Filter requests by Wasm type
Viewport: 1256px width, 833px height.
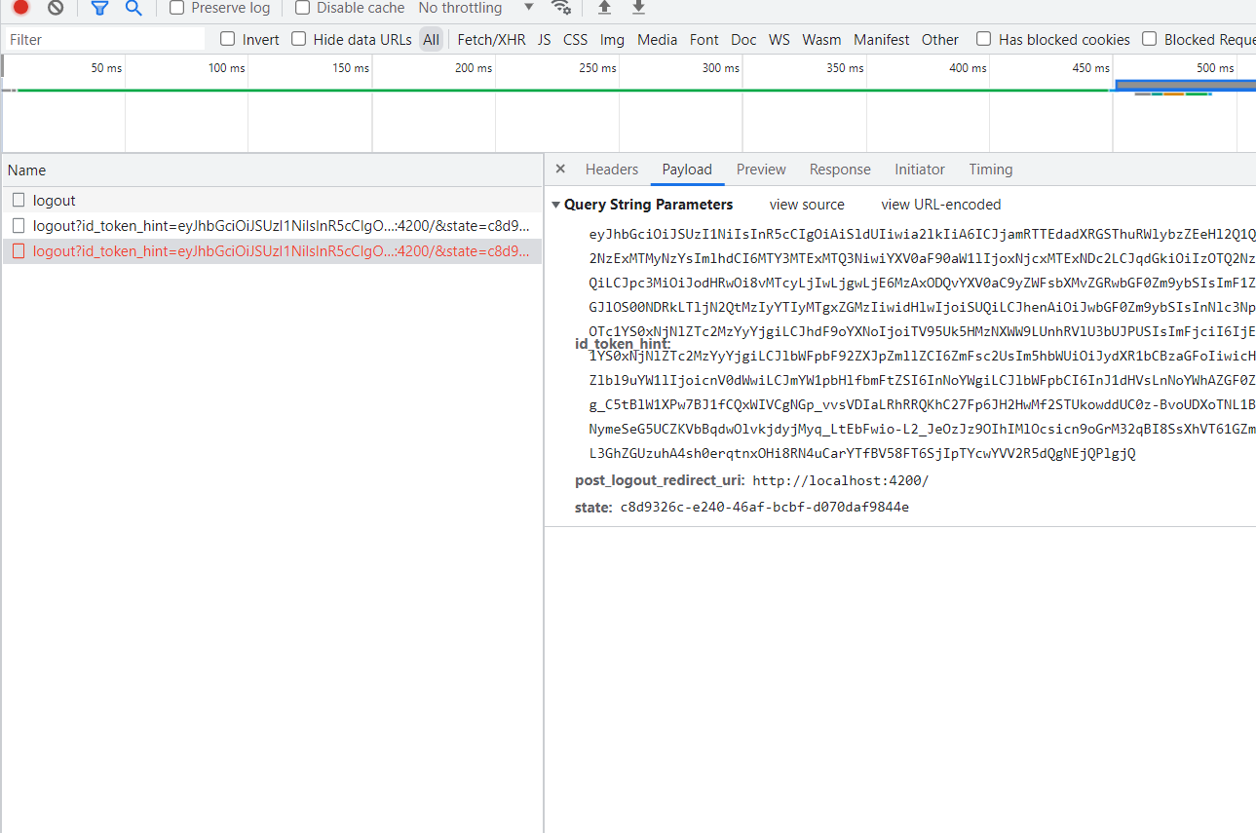coord(821,40)
